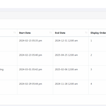Viewport: 106px width, 106px height.
Task: Click display order value 1
Action: [x=91, y=41]
